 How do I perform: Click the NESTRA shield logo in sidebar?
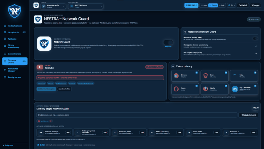tap(15, 11)
